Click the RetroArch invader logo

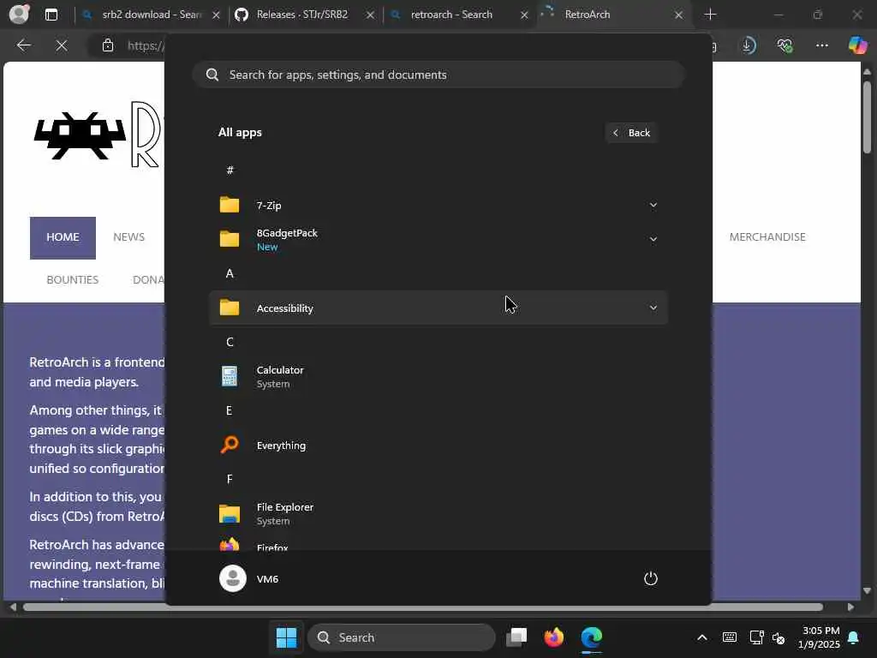click(x=80, y=135)
